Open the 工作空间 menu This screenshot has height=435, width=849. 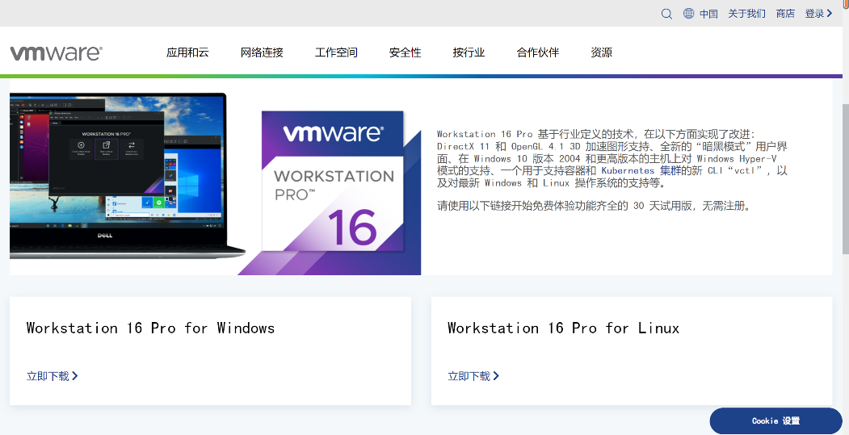coord(336,52)
